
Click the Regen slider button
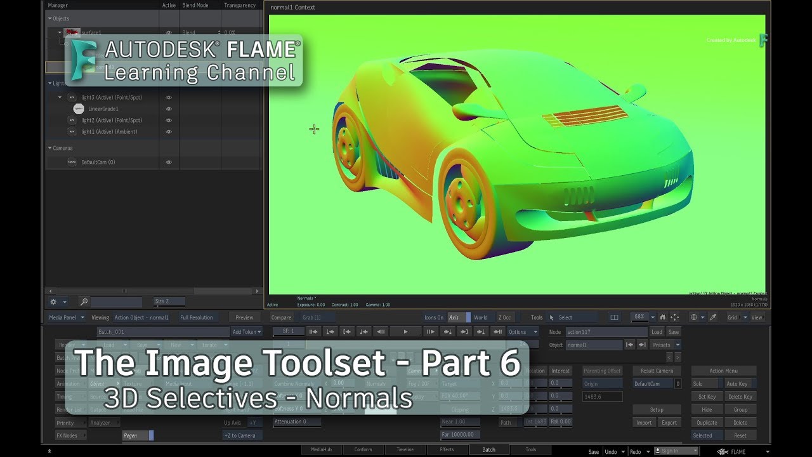click(138, 435)
